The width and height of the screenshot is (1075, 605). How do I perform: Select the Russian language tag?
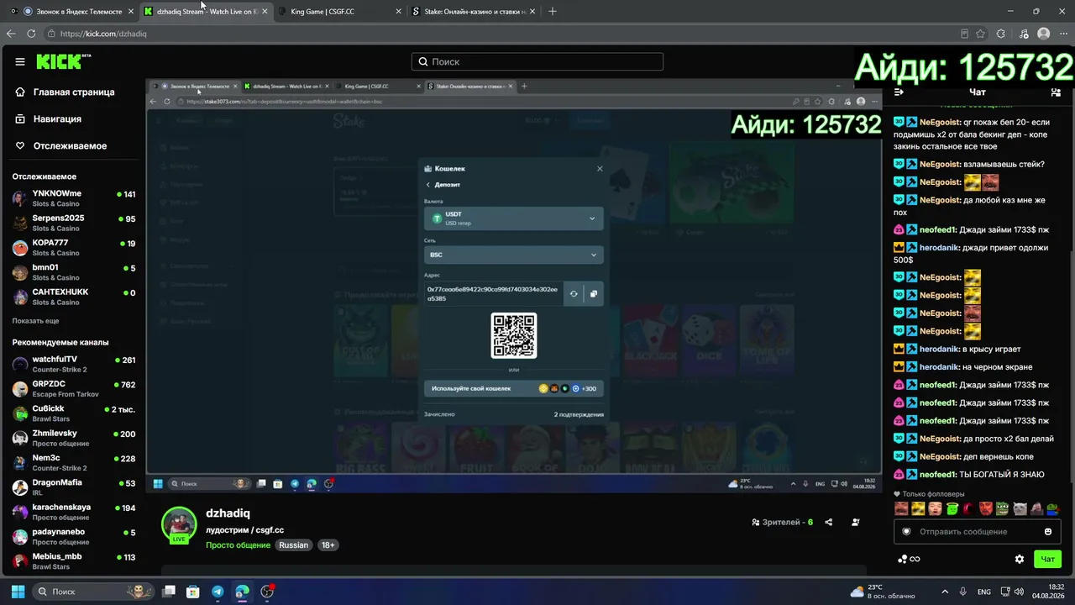click(x=294, y=544)
